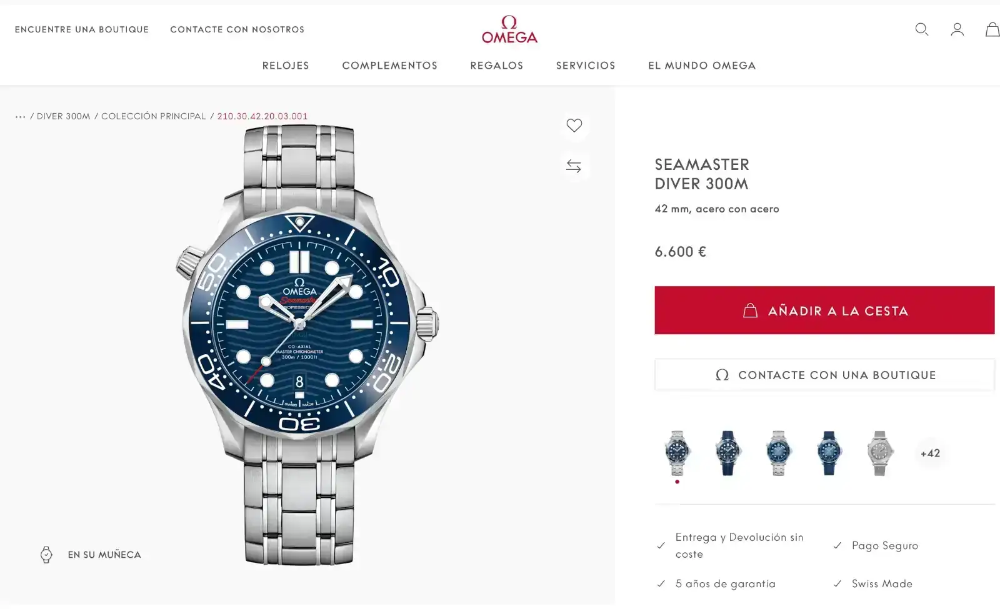Click the Colección Principal breadcrumb
The image size is (1000, 609).
point(153,116)
